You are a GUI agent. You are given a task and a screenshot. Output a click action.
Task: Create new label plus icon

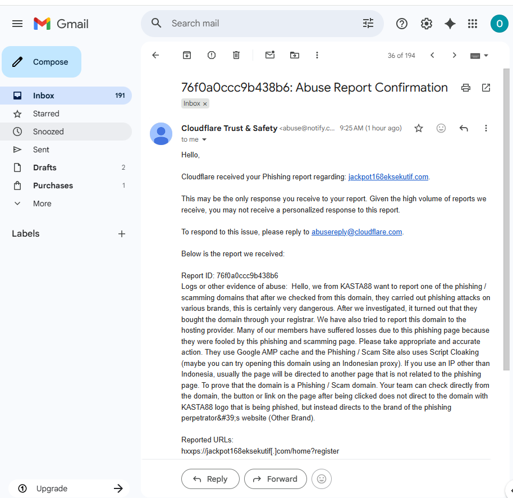[122, 234]
